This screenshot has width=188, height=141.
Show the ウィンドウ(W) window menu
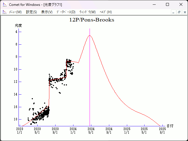click(88, 12)
